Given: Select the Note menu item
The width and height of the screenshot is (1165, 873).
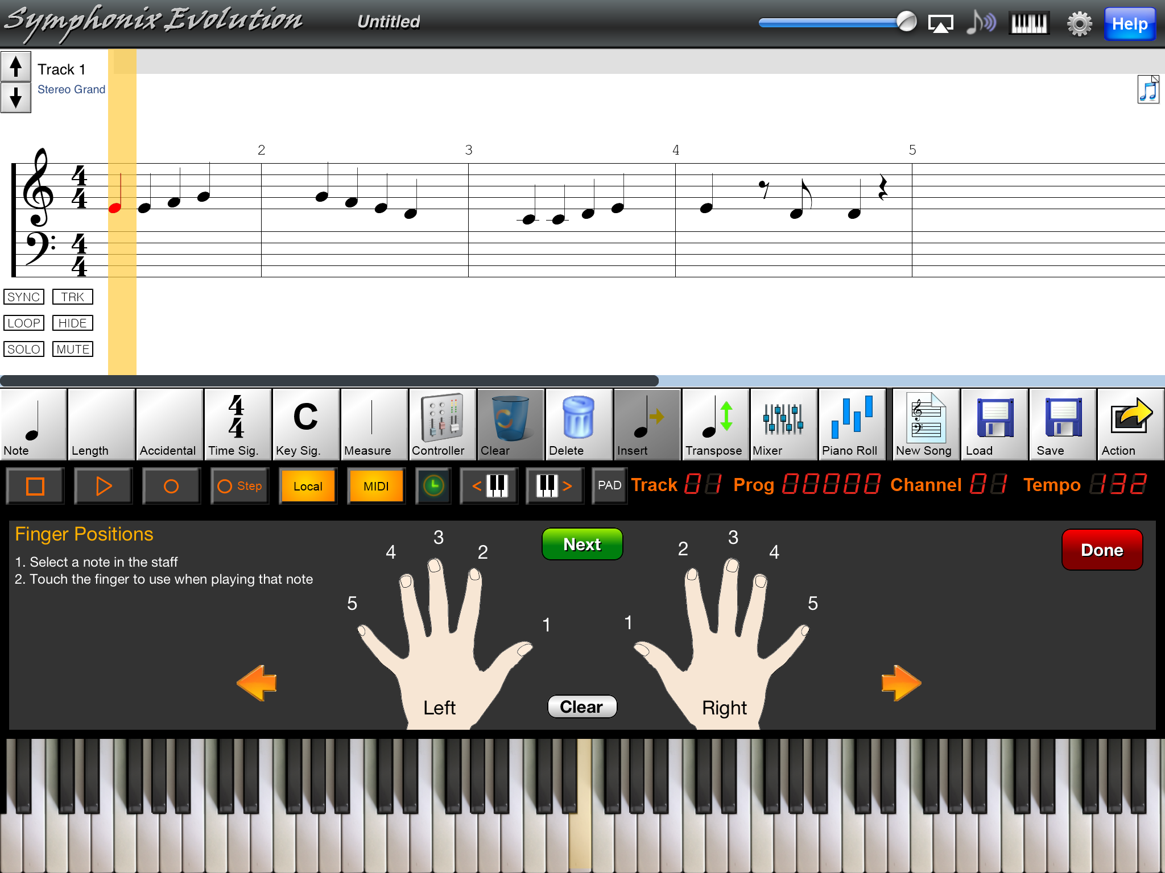Looking at the screenshot, I should pos(33,424).
